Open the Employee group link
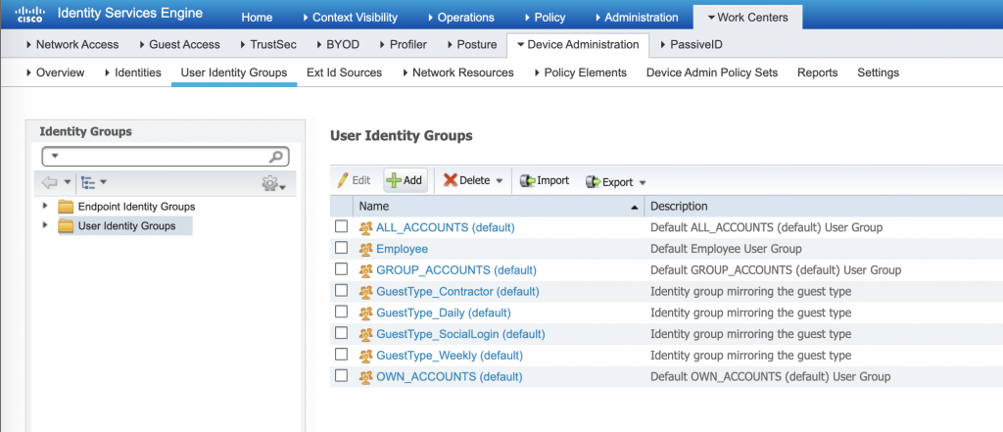1003x432 pixels. [403, 248]
